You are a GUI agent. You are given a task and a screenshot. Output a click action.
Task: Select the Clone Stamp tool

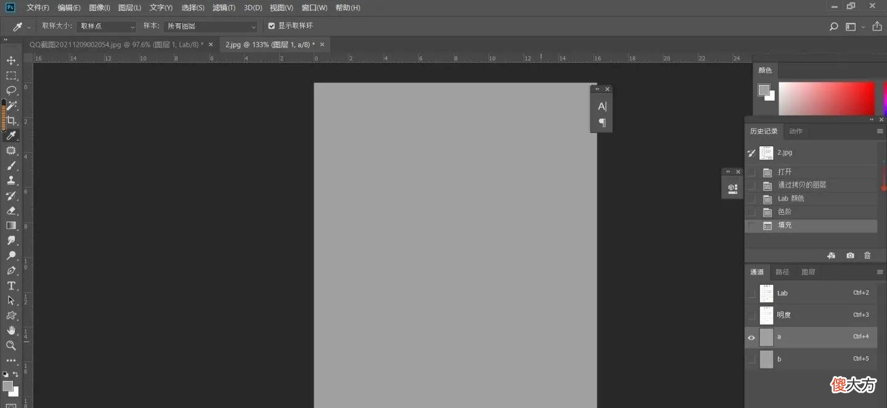click(11, 180)
